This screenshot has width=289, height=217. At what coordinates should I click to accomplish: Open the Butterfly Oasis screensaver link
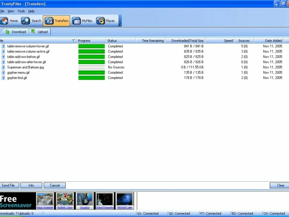pos(65,208)
